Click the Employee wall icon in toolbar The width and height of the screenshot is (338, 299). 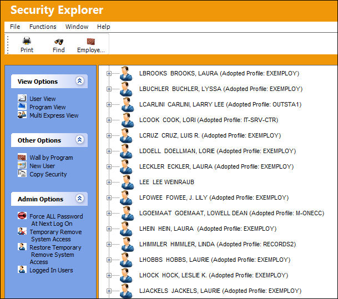pyautogui.click(x=91, y=42)
